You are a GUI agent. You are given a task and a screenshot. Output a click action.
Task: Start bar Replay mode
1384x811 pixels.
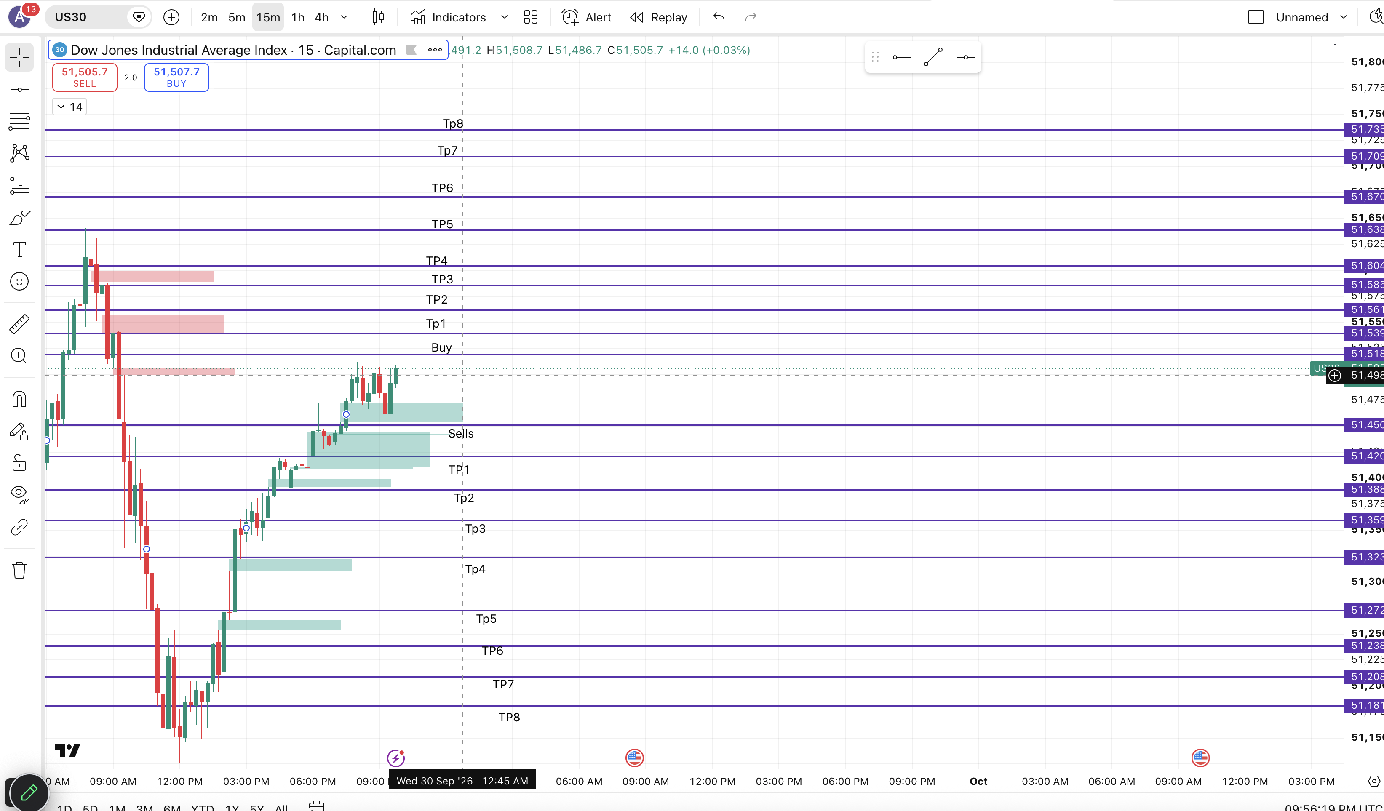coord(659,18)
